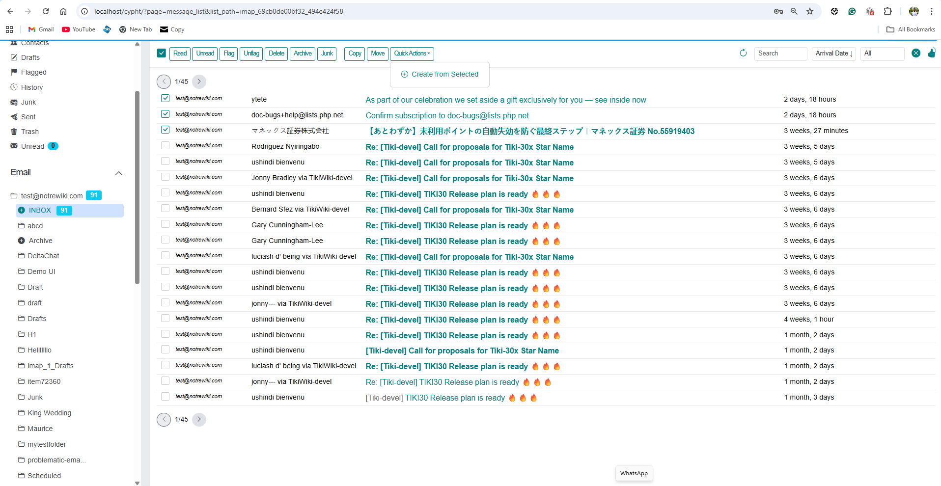Open the Junk view in sidebar
The image size is (941, 486).
pos(28,102)
